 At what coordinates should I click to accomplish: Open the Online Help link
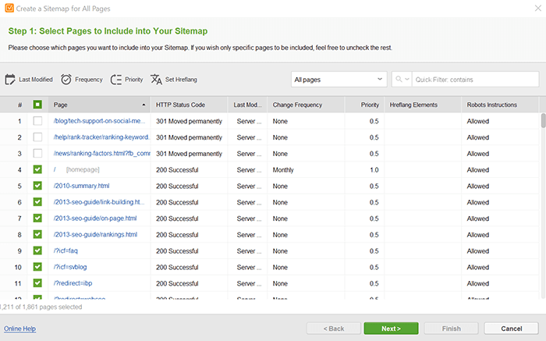click(19, 329)
